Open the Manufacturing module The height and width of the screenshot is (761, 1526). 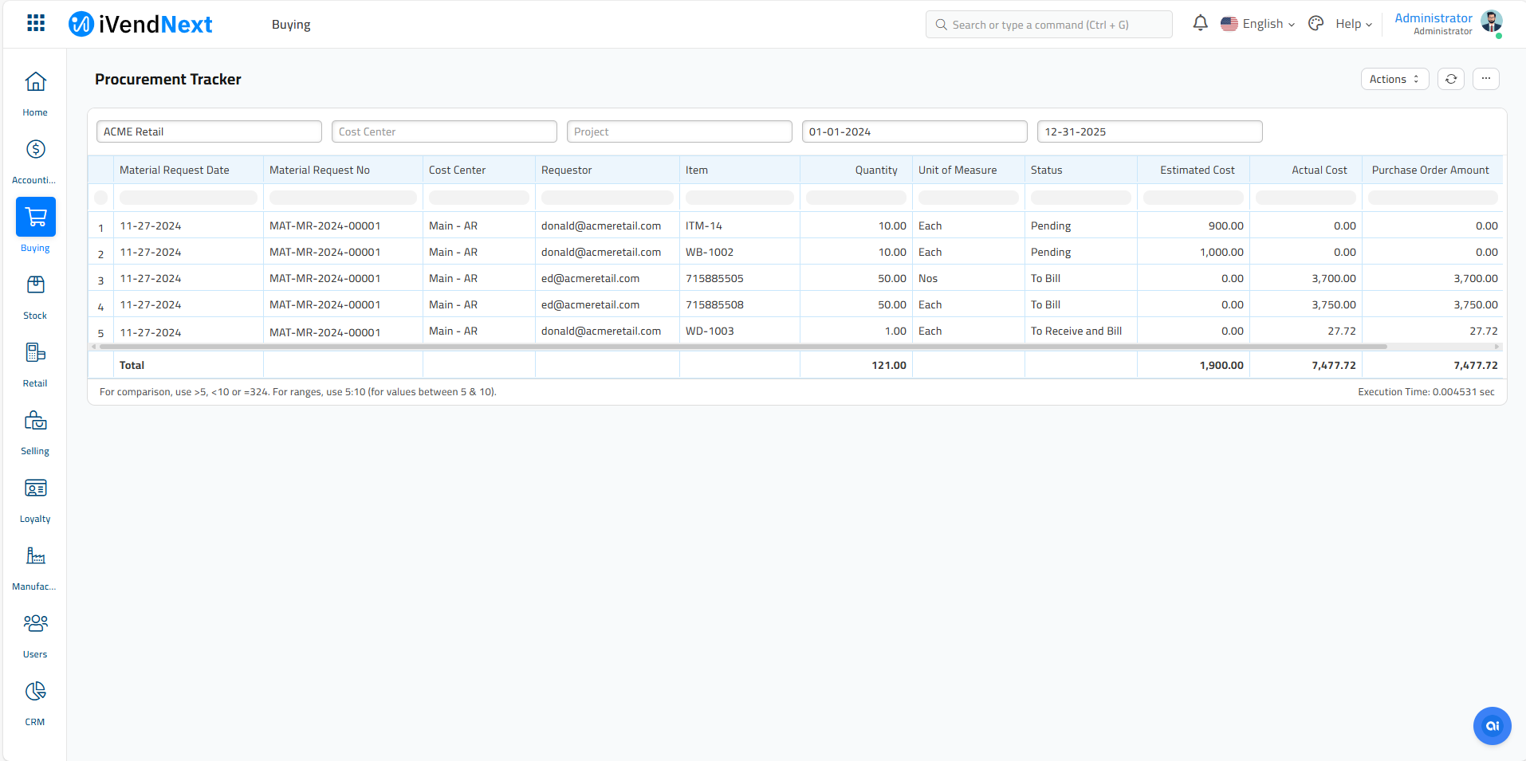coord(35,567)
